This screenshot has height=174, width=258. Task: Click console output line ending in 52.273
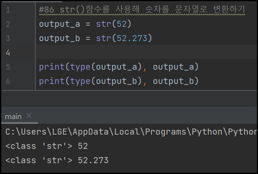57,161
